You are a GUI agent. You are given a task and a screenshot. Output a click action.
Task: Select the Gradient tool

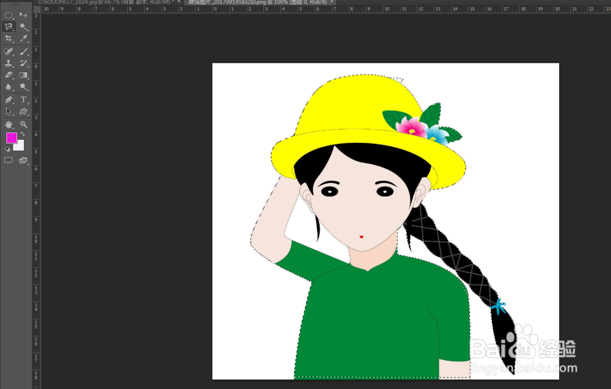coord(23,75)
